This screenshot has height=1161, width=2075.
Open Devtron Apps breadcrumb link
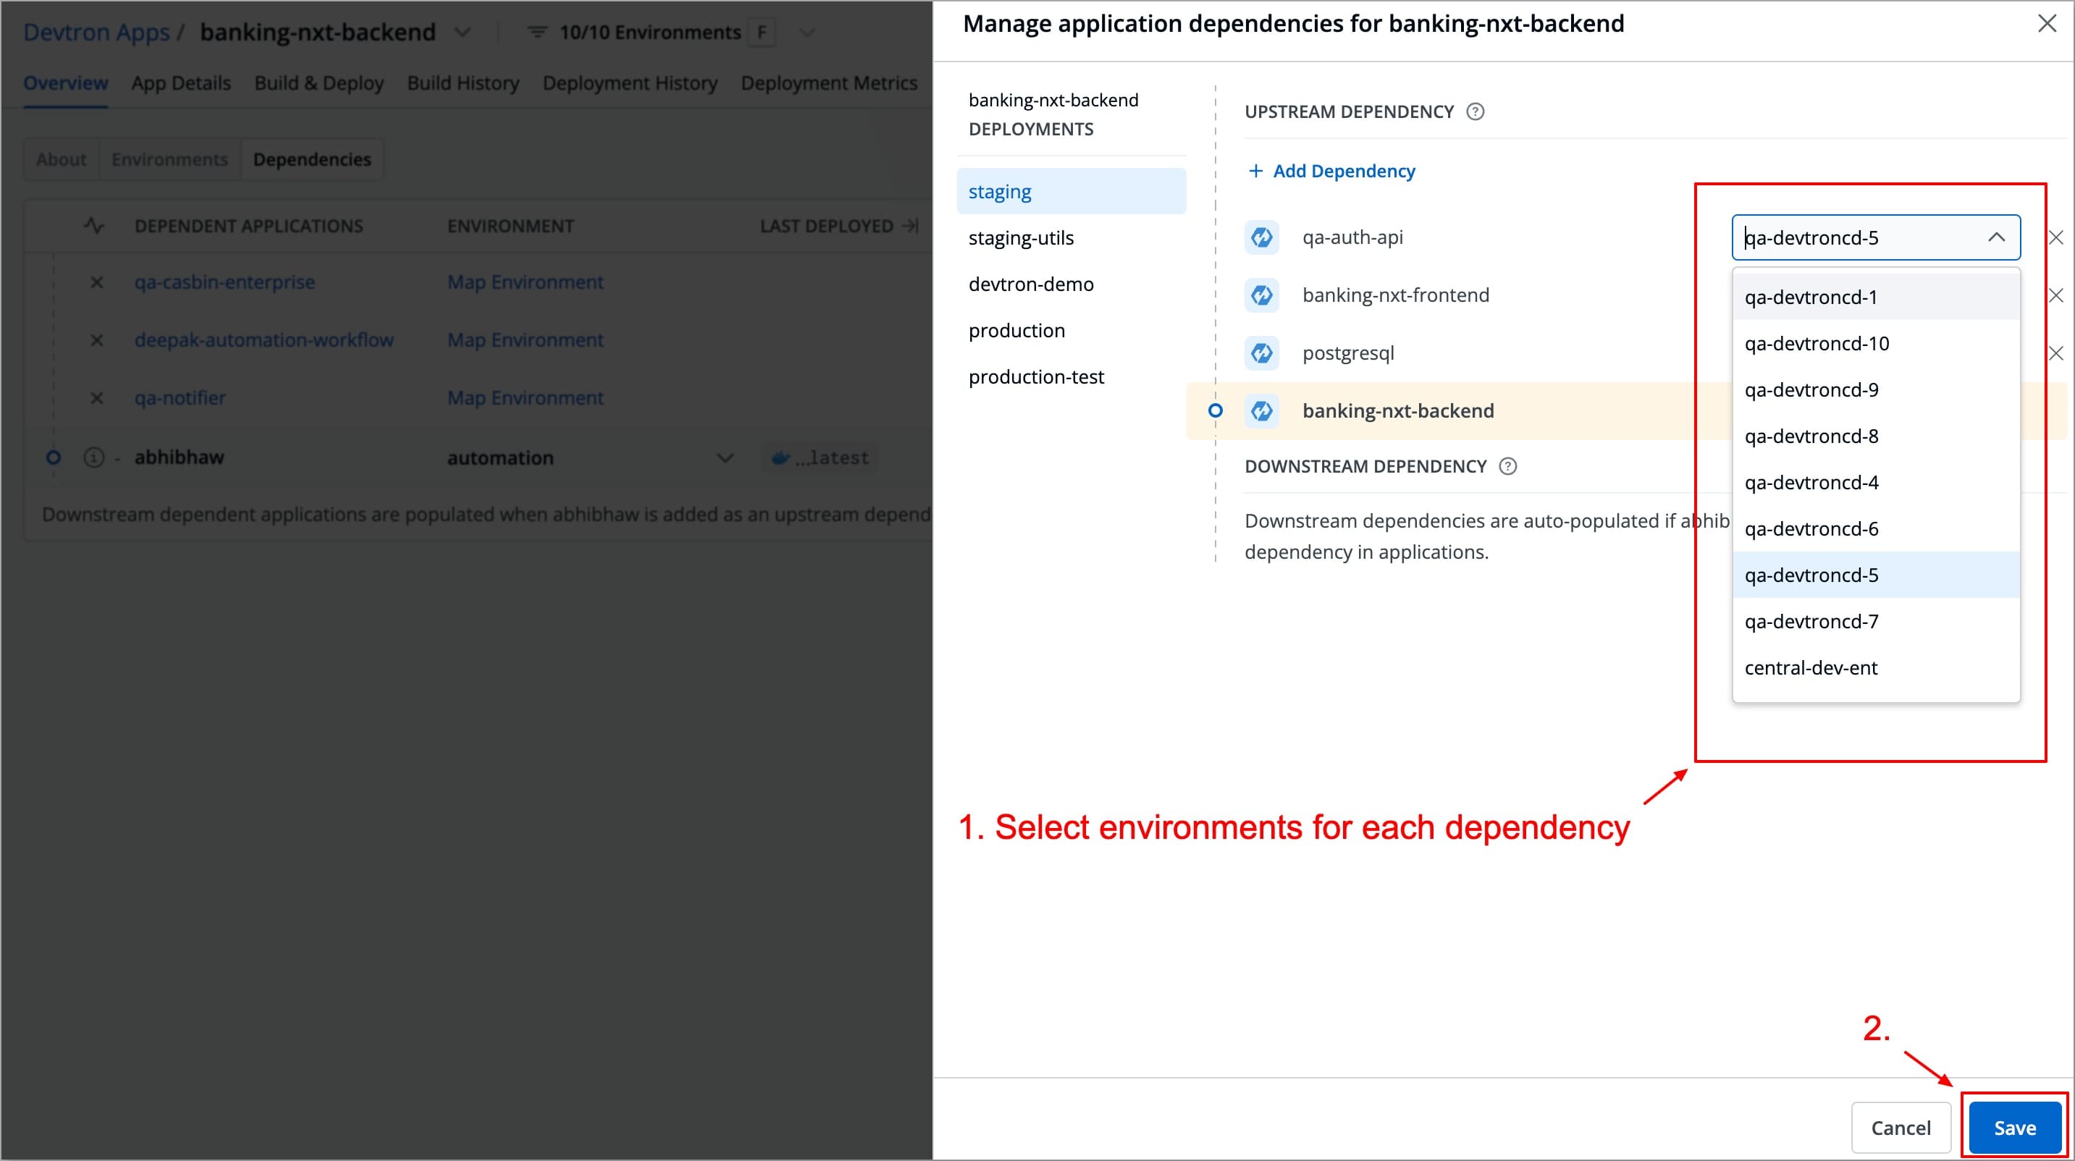97,32
